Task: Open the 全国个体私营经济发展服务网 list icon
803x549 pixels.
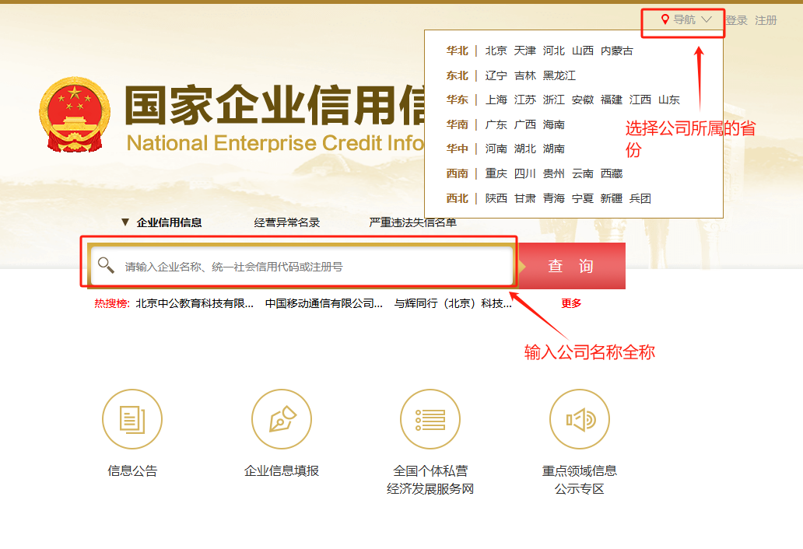Action: click(430, 419)
